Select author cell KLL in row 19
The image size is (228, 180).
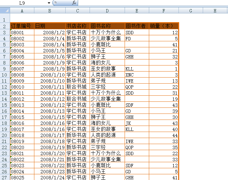tap(137, 129)
